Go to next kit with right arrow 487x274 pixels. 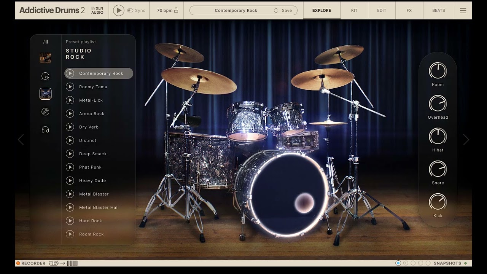click(x=466, y=140)
